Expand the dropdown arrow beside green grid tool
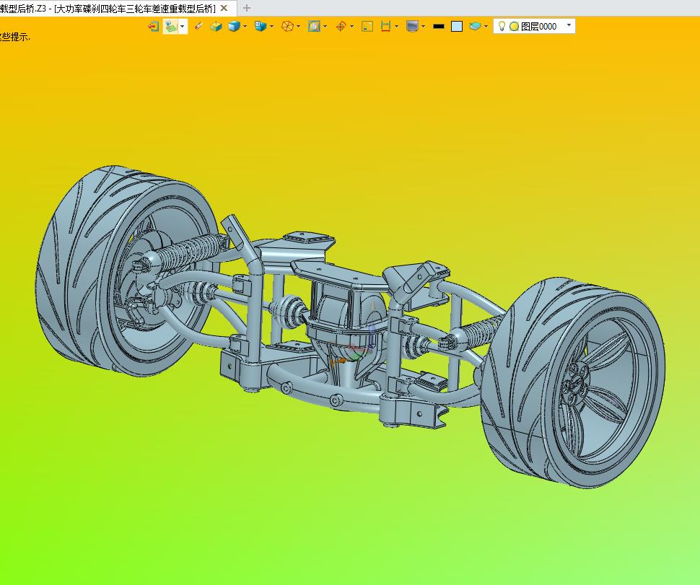The width and height of the screenshot is (700, 585). pos(183,26)
